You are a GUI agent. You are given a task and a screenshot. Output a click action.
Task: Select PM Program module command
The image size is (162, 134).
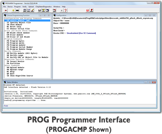(16, 45)
